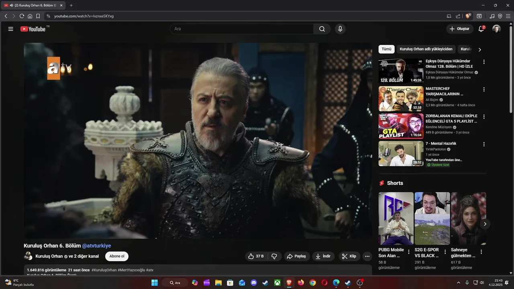
Task: Reload the page
Action: 22,16
